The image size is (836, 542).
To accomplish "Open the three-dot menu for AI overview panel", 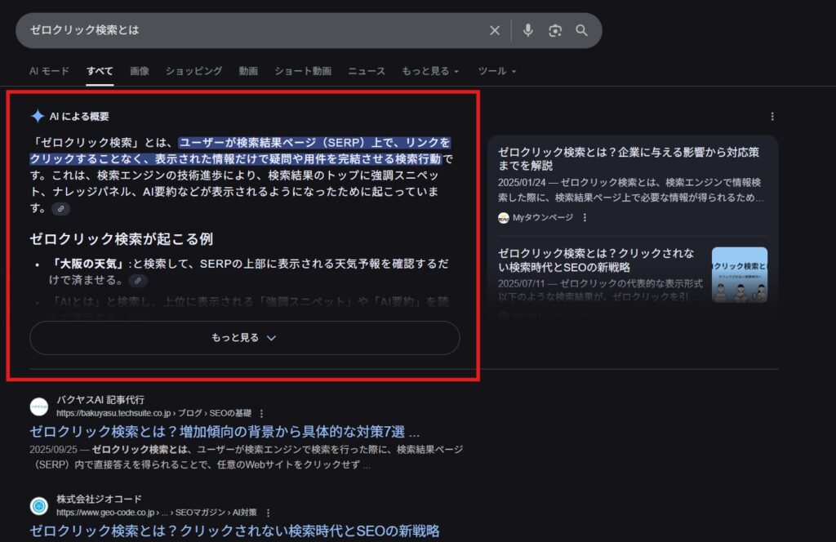I will pos(772,116).
